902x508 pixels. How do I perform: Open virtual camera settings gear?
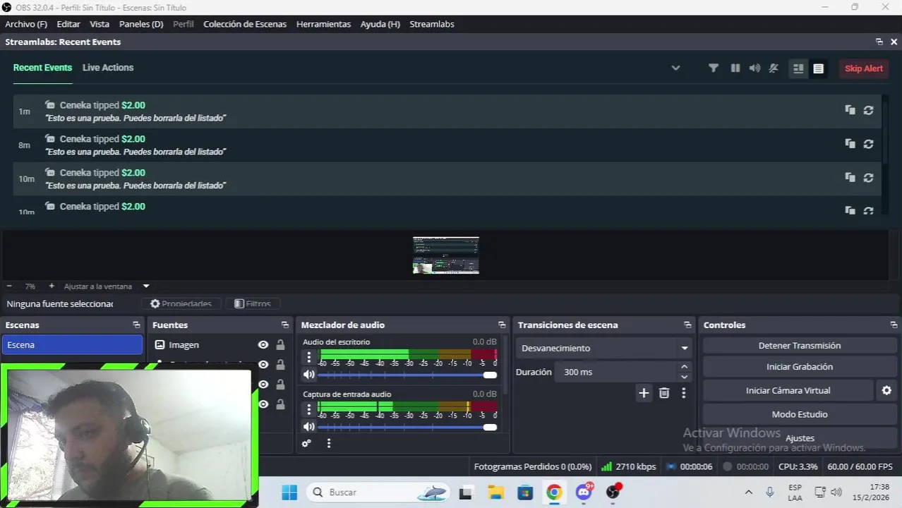point(886,390)
